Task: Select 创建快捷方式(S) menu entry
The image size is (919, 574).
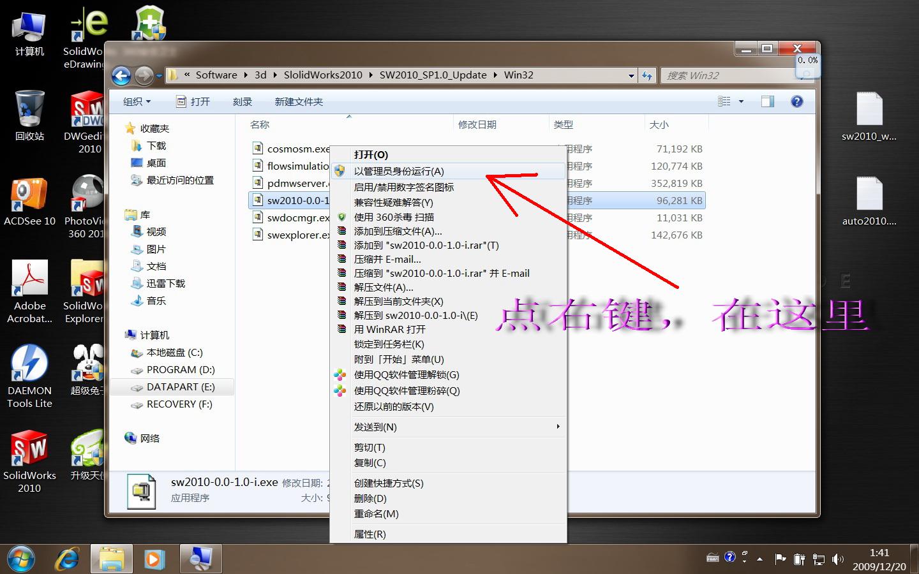Action: (x=448, y=483)
